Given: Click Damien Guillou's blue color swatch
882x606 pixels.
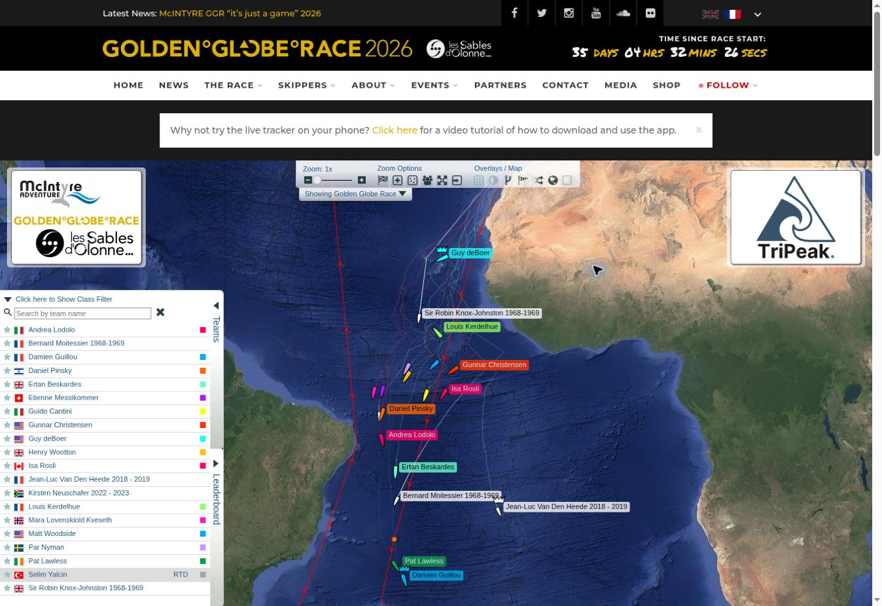Looking at the screenshot, I should click(x=203, y=357).
